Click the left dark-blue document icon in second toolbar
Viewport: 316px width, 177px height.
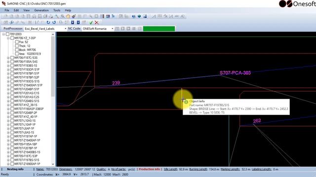[x=73, y=23]
